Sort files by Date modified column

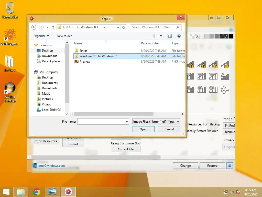150,43
